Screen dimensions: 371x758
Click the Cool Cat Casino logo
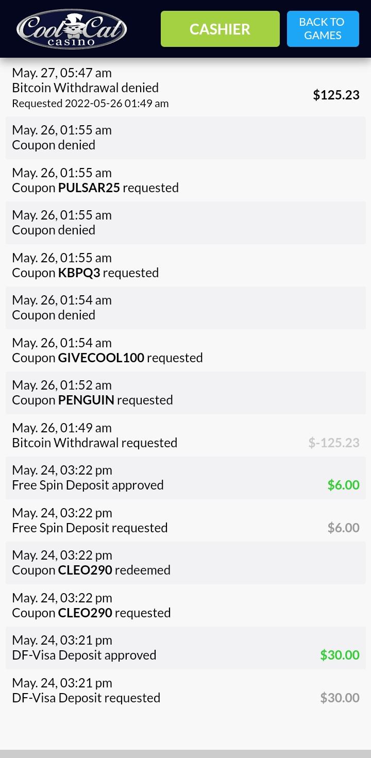pyautogui.click(x=72, y=29)
